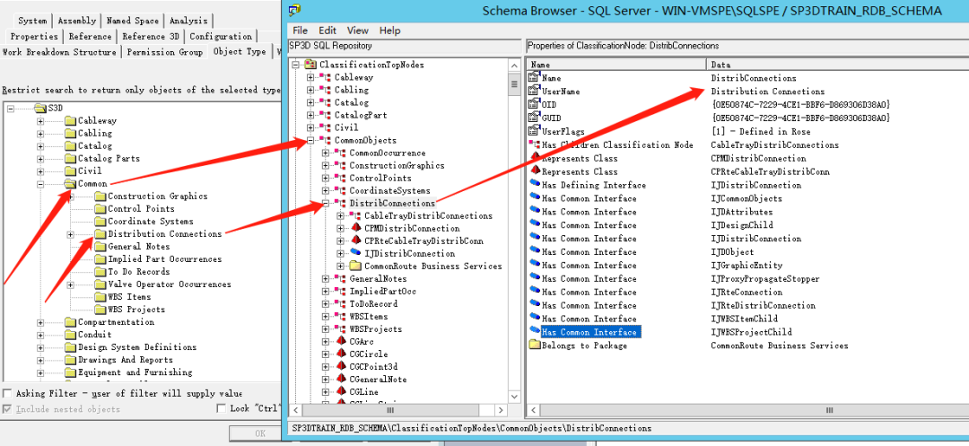Click the Belongs to Package folder icon
This screenshot has height=446, width=969.
535,345
